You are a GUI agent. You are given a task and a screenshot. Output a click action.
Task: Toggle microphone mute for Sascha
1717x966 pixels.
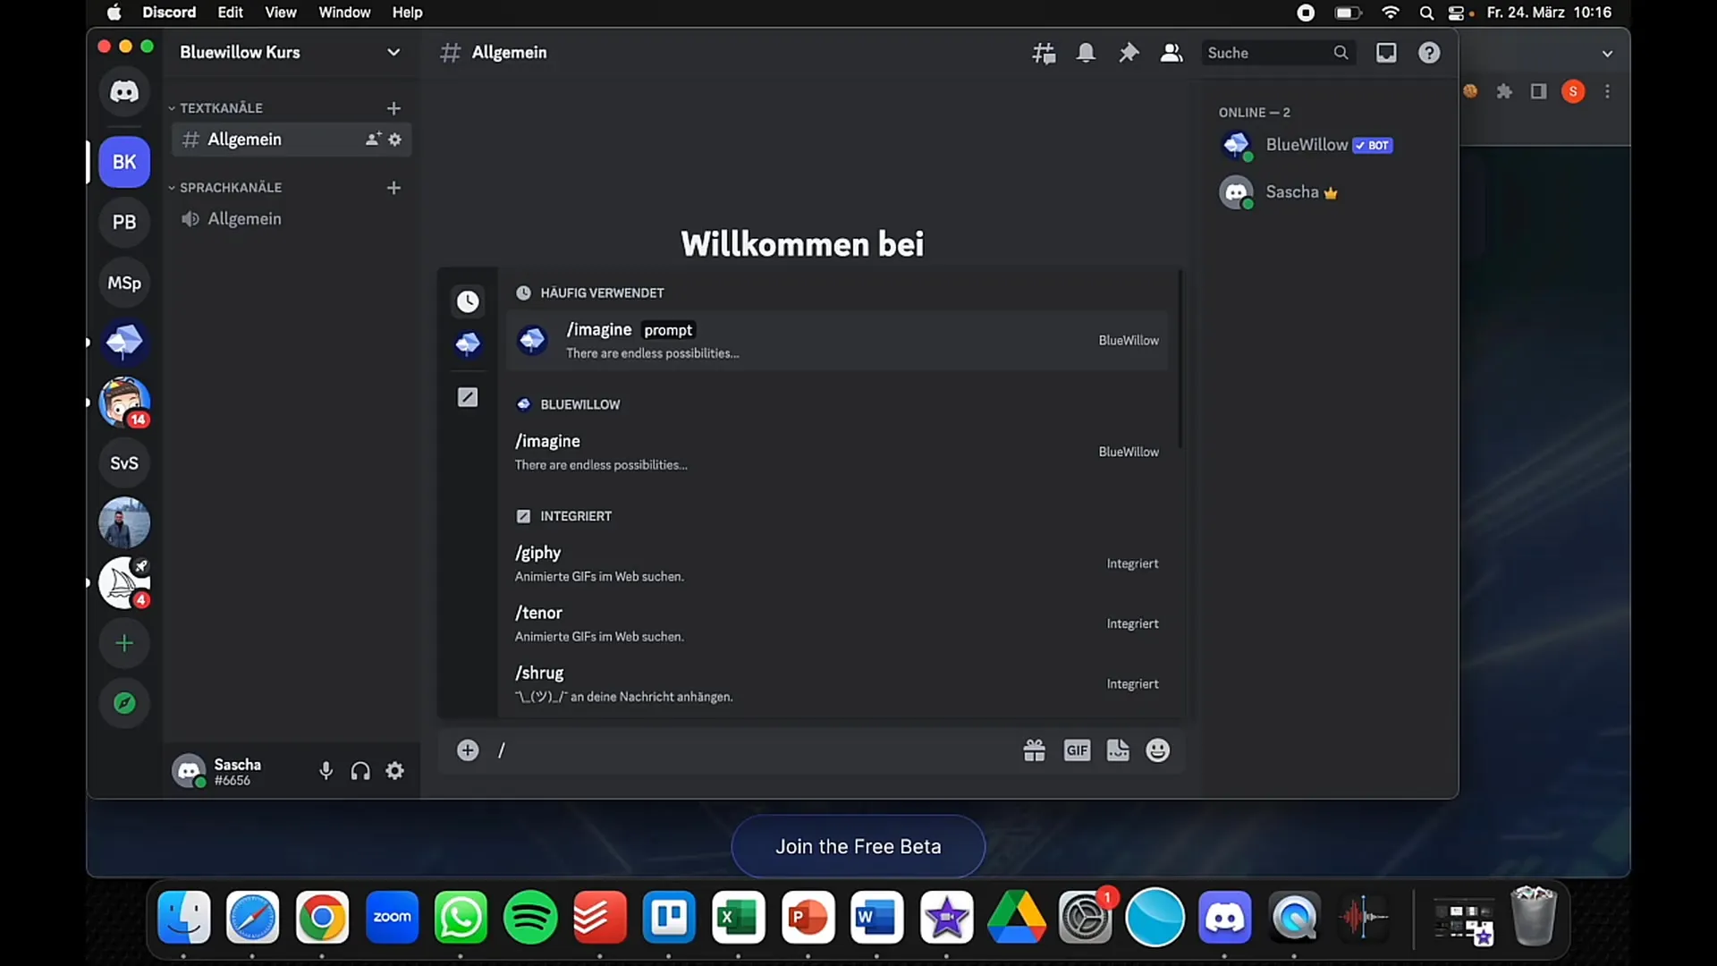(326, 771)
